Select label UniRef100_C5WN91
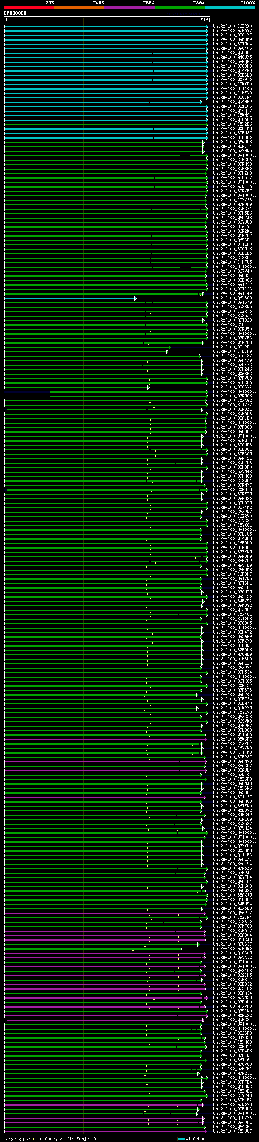259x1142 pixels. (232, 115)
